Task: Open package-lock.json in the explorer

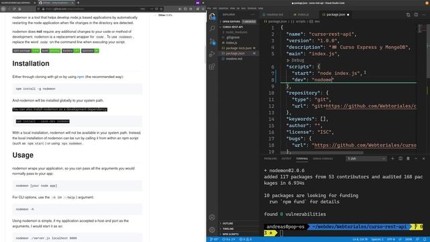Action: click(239, 48)
